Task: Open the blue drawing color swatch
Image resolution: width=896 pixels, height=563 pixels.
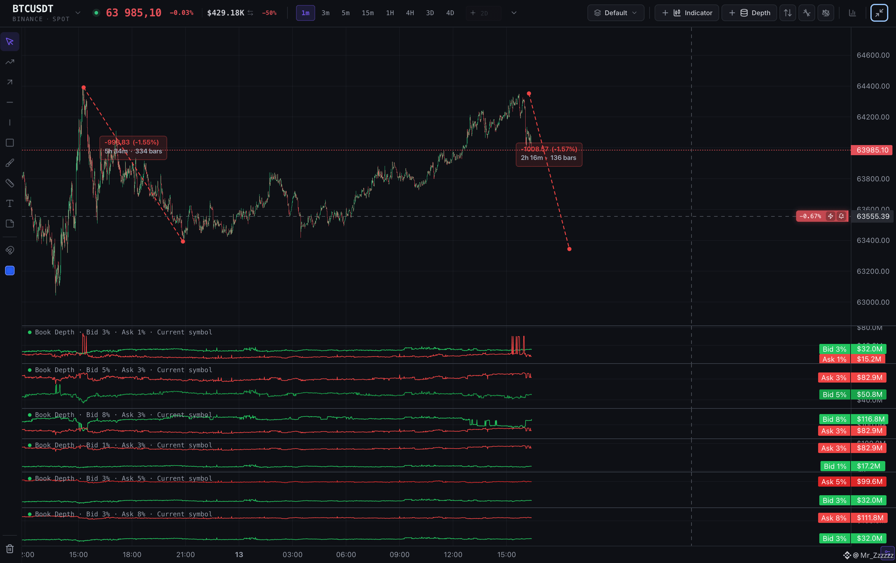Action: point(10,271)
